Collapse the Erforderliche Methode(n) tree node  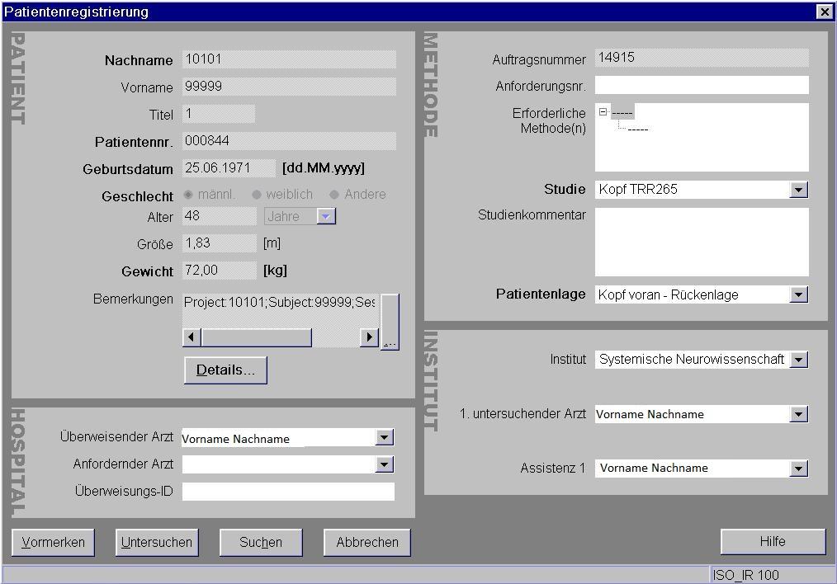click(603, 112)
